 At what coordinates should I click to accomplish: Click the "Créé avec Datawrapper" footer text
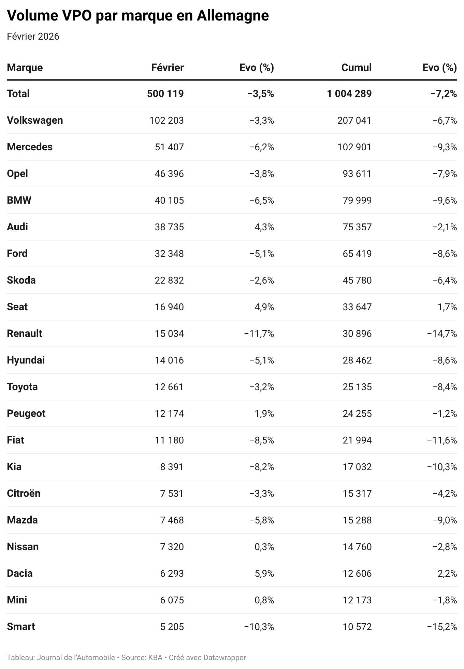coord(207,657)
